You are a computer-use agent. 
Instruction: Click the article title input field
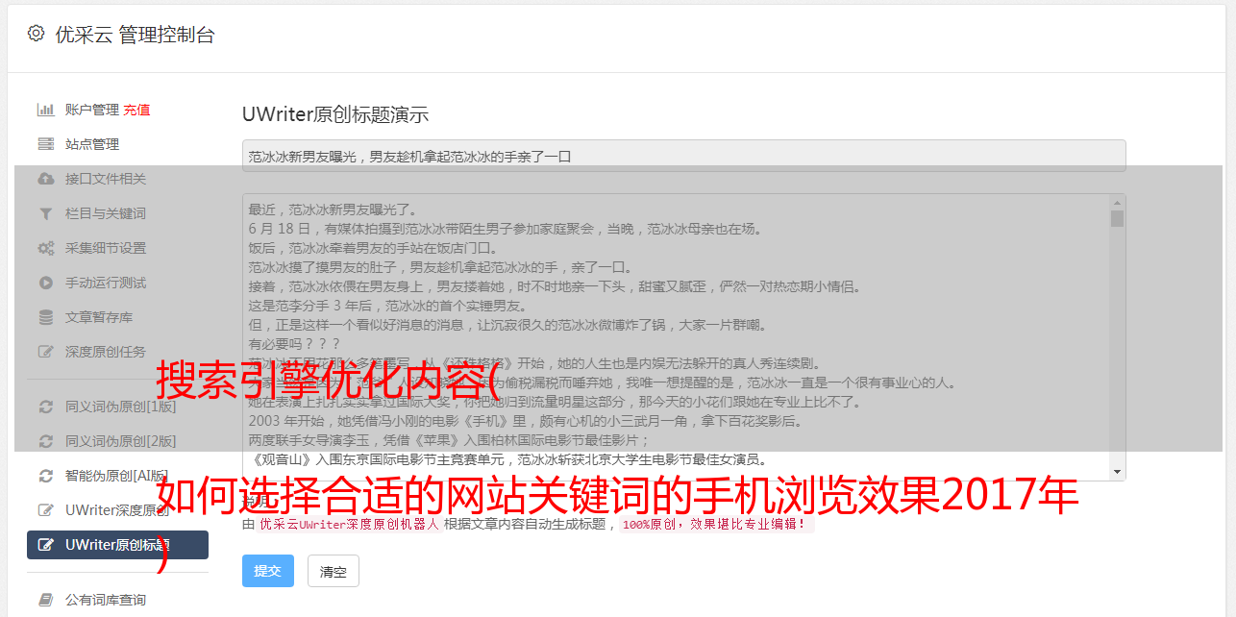[683, 156]
